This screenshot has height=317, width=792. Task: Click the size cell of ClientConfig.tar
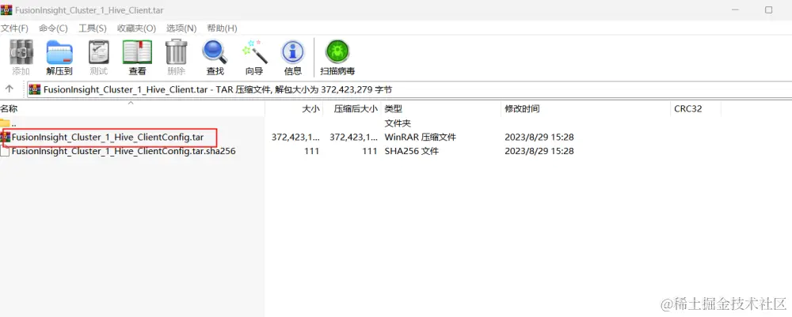click(x=295, y=137)
